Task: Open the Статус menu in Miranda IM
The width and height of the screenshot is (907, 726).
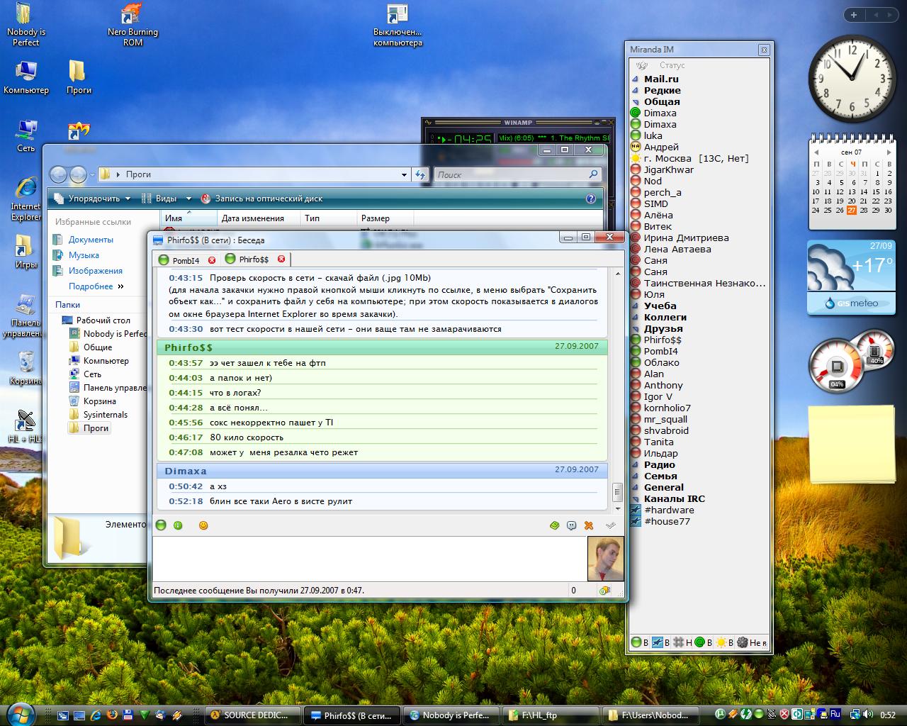Action: (x=672, y=65)
